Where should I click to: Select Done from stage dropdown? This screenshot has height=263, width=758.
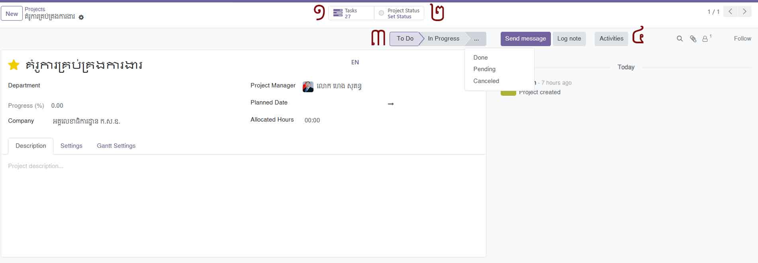point(480,57)
